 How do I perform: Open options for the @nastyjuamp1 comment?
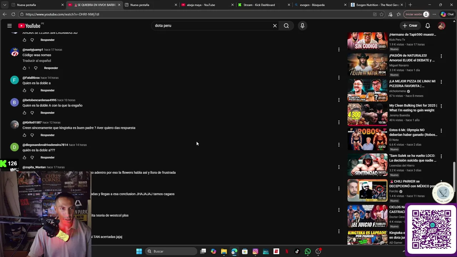[x=339, y=50]
